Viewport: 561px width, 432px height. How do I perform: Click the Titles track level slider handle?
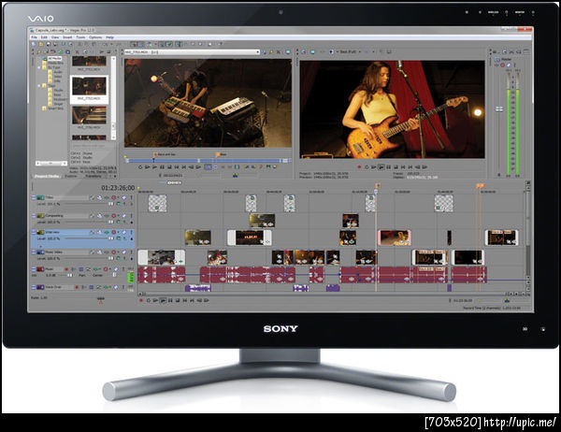point(111,204)
